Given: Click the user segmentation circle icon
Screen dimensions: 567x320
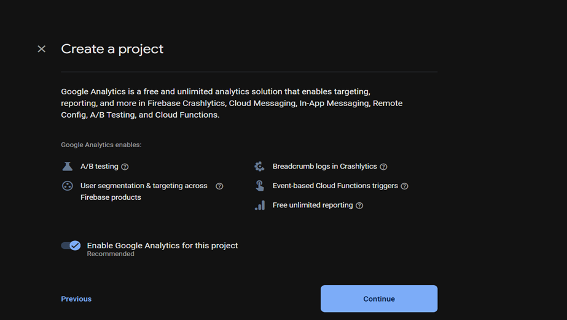Looking at the screenshot, I should click(68, 186).
